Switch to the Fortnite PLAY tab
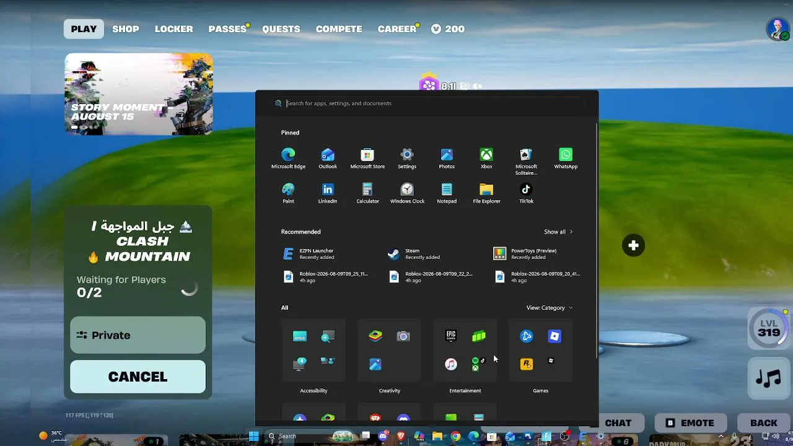793x446 pixels. tap(84, 29)
